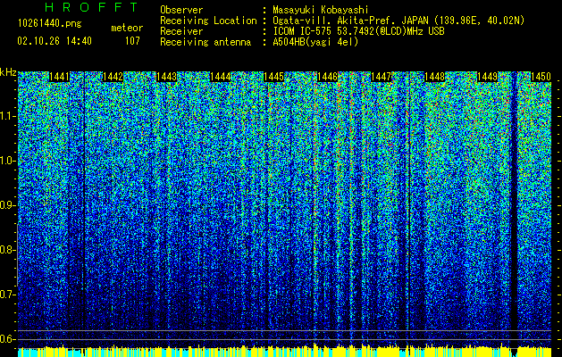Click the 0.7 frequency axis label
Screen dimensions: 562x357
click(7, 295)
